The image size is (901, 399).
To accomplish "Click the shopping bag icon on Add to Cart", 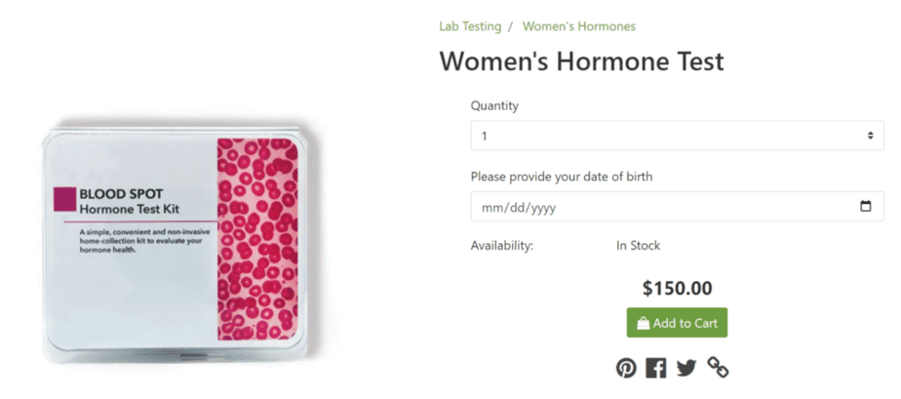I will click(643, 323).
